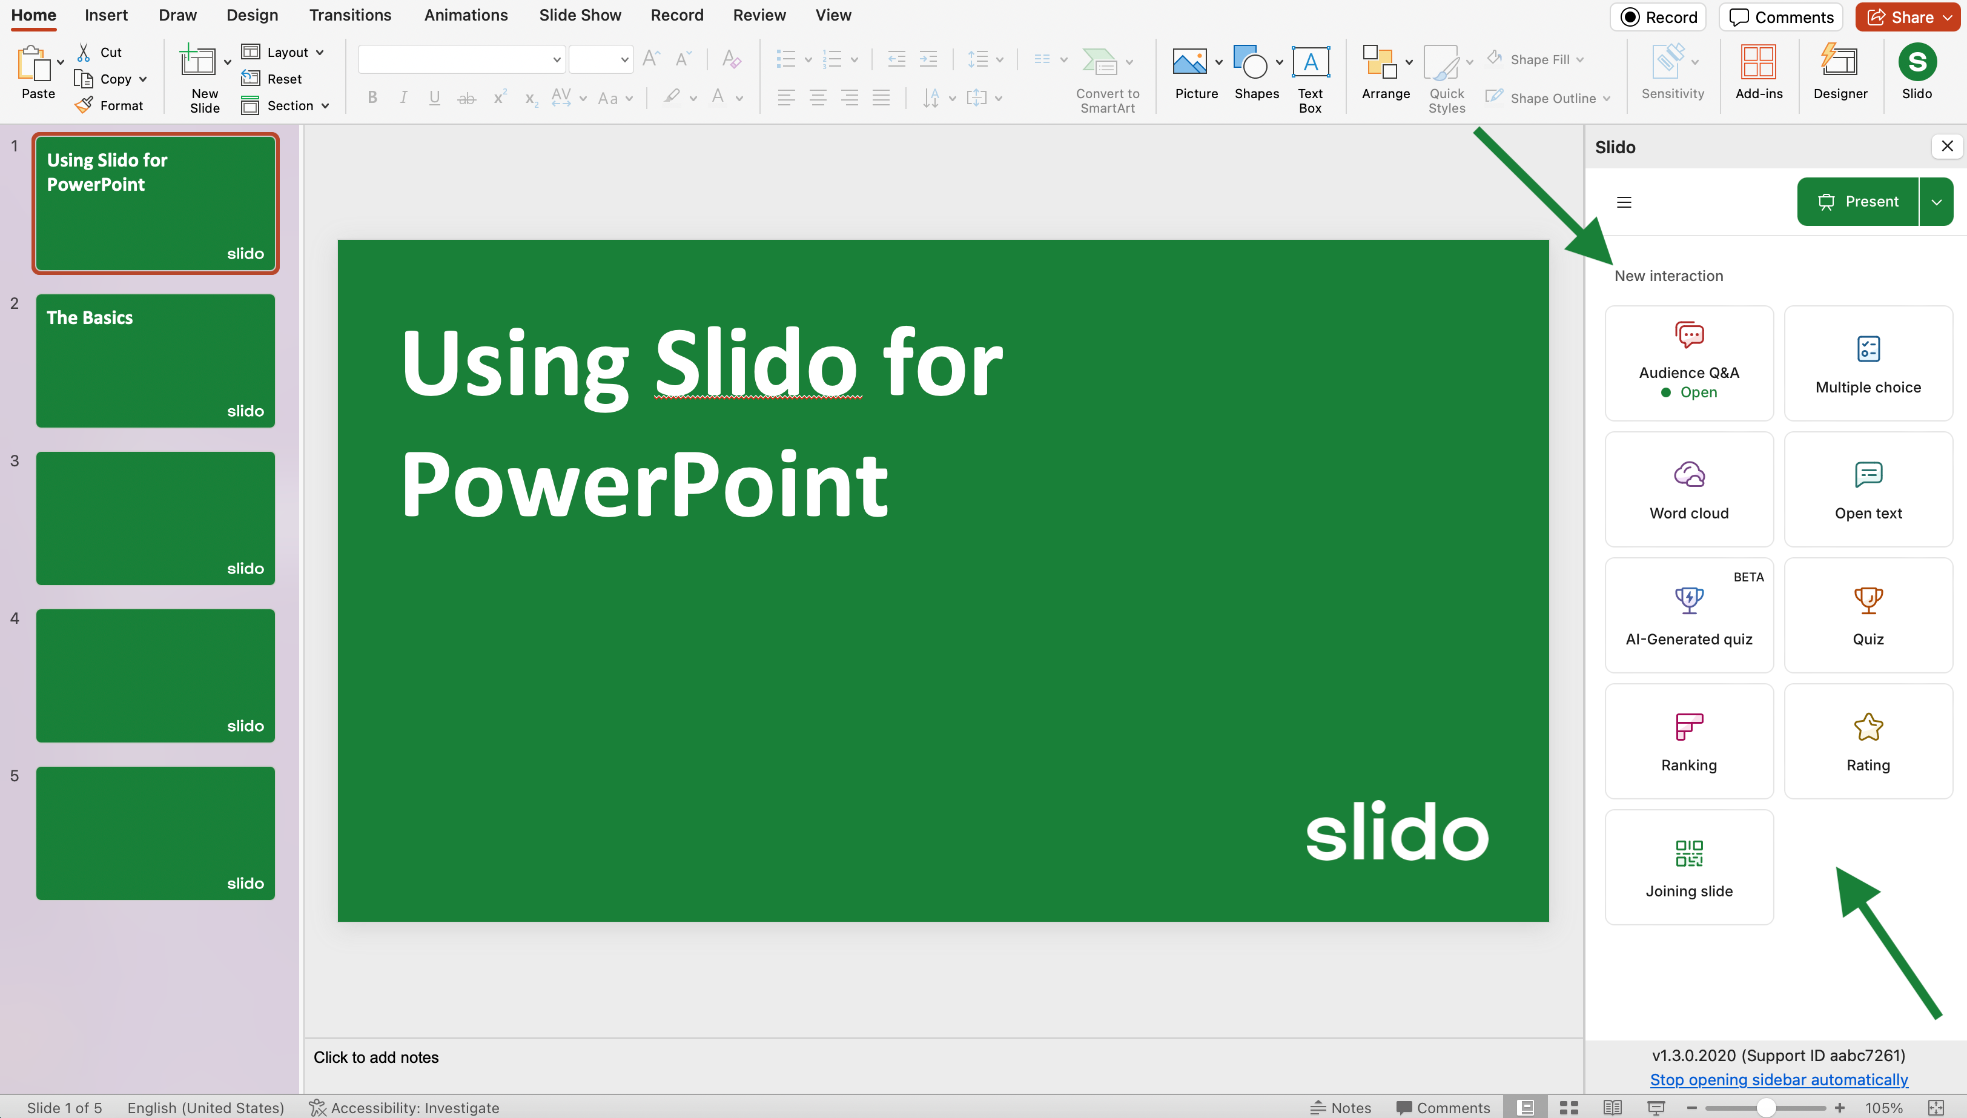Click Stop opening sidebar automatically link

tap(1778, 1080)
